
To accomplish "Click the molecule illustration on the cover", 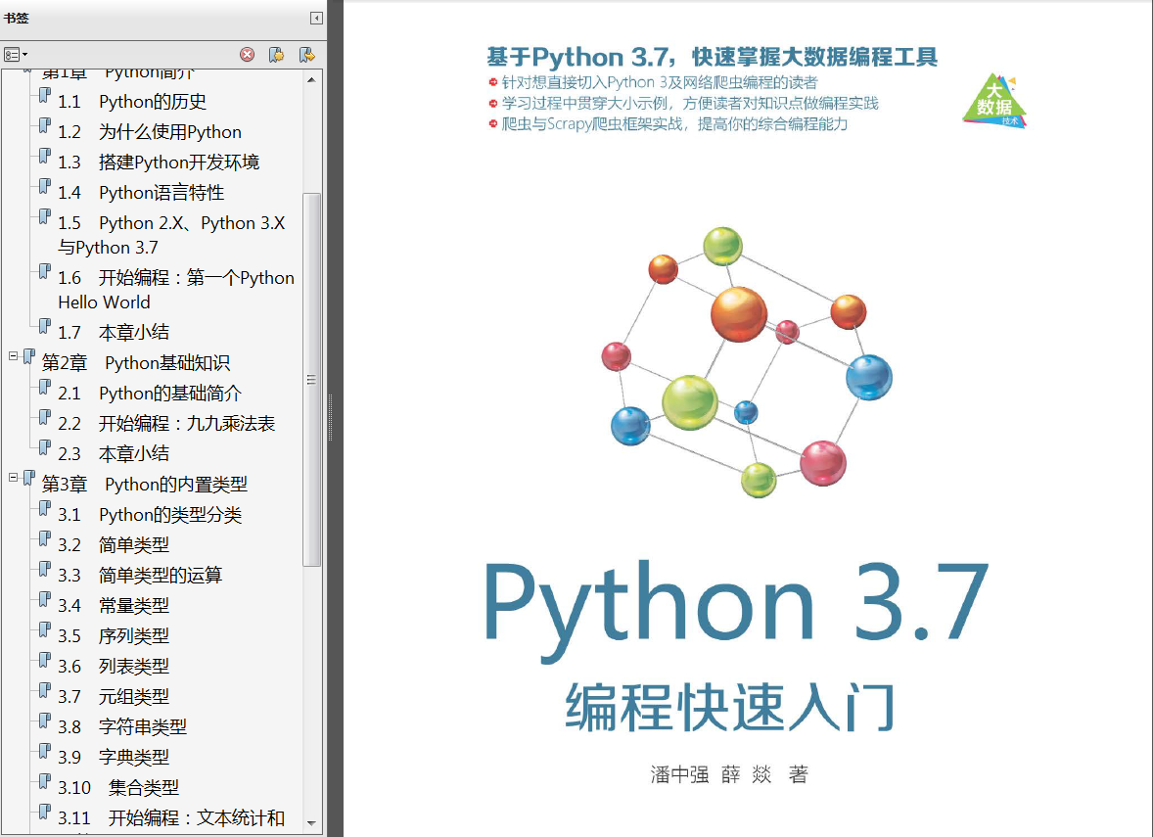I will (x=747, y=362).
